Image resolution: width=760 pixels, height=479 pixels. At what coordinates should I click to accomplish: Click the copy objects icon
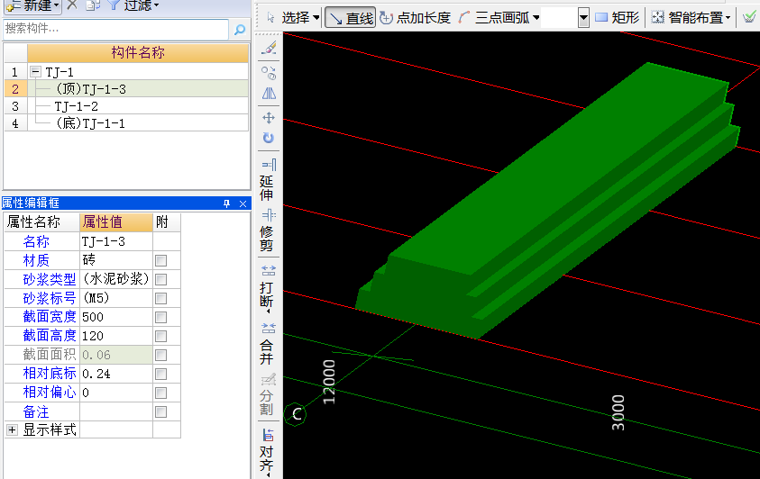(269, 73)
